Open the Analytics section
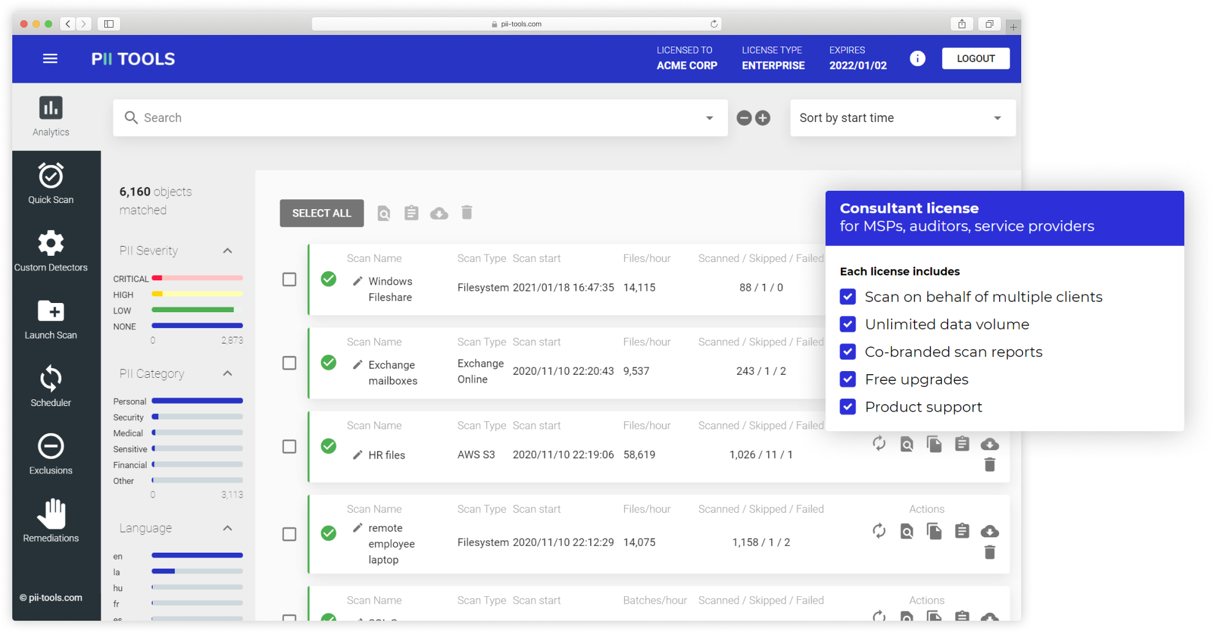This screenshot has height=633, width=1215. [x=51, y=117]
